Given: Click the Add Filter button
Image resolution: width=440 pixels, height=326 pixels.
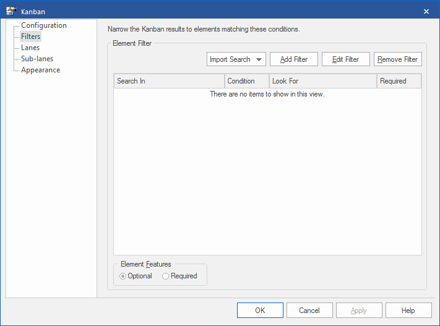Looking at the screenshot, I should coord(294,59).
